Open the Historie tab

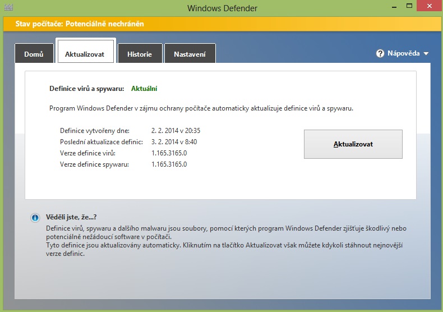[140, 53]
